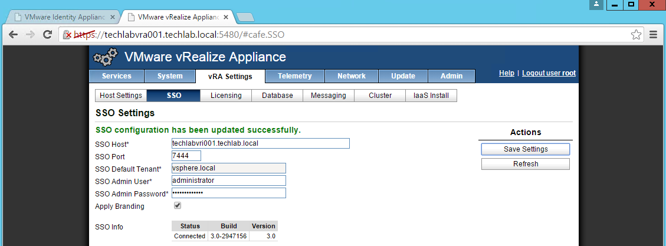666x246 pixels.
Task: Click the Status column header
Action: pyautogui.click(x=189, y=226)
